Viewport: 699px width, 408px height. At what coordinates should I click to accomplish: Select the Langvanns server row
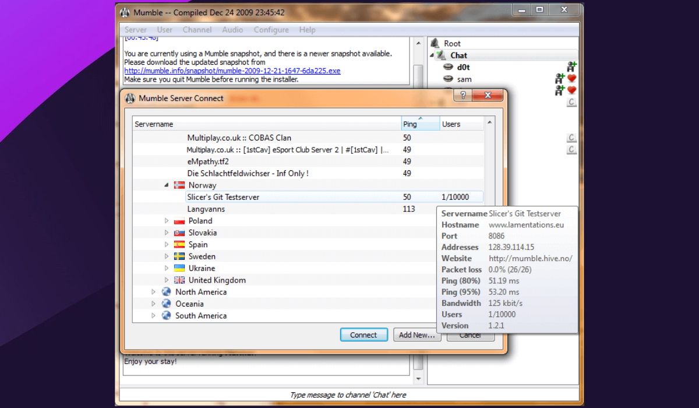click(x=308, y=209)
